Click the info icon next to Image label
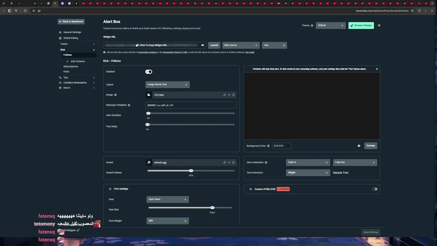 115,95
